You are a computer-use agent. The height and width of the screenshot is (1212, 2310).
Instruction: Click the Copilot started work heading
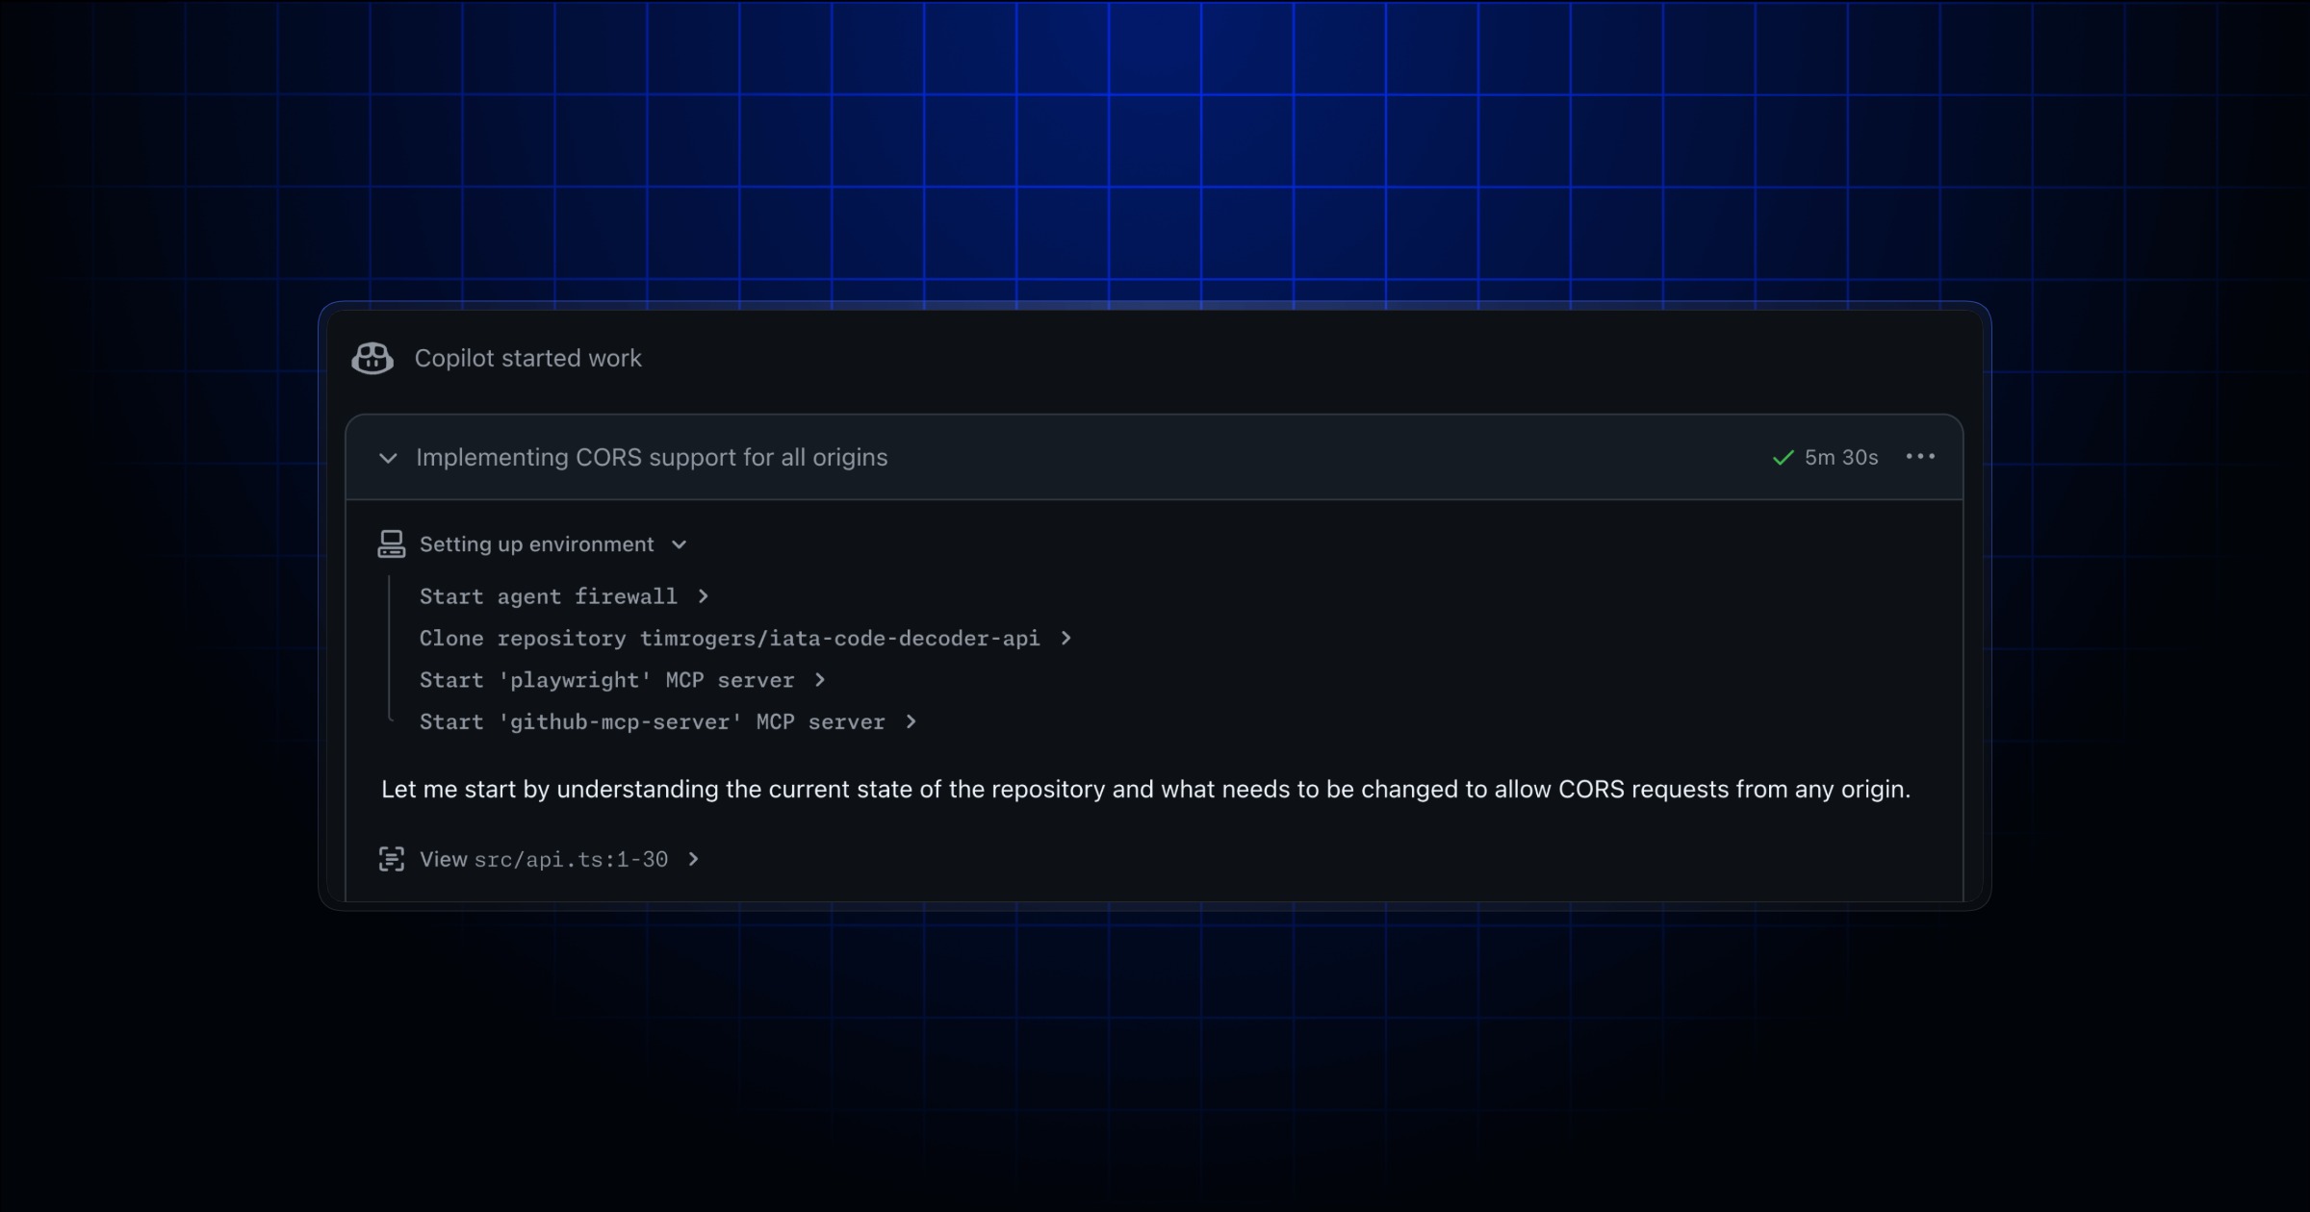[x=527, y=359]
